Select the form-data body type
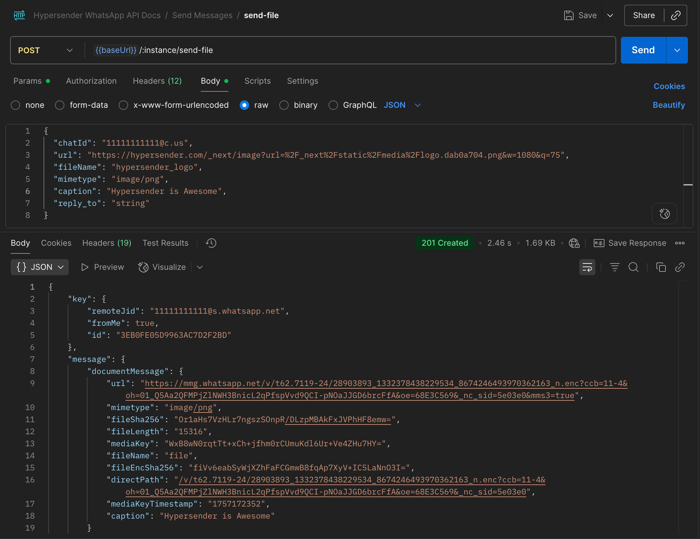 (x=60, y=105)
